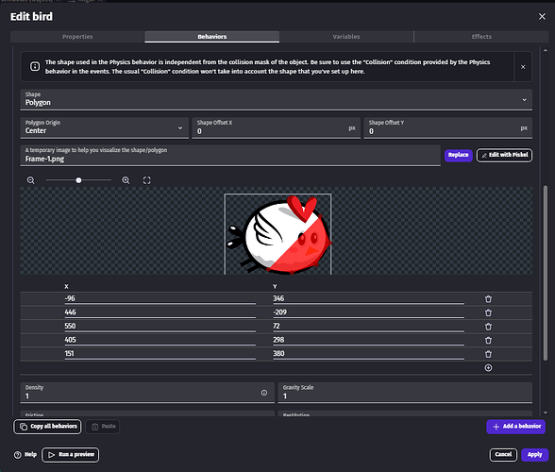This screenshot has width=555, height=472.
Task: Switch to the Properties tab
Action: [77, 37]
